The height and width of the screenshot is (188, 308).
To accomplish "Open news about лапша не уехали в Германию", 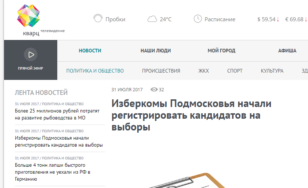I will 52,172.
